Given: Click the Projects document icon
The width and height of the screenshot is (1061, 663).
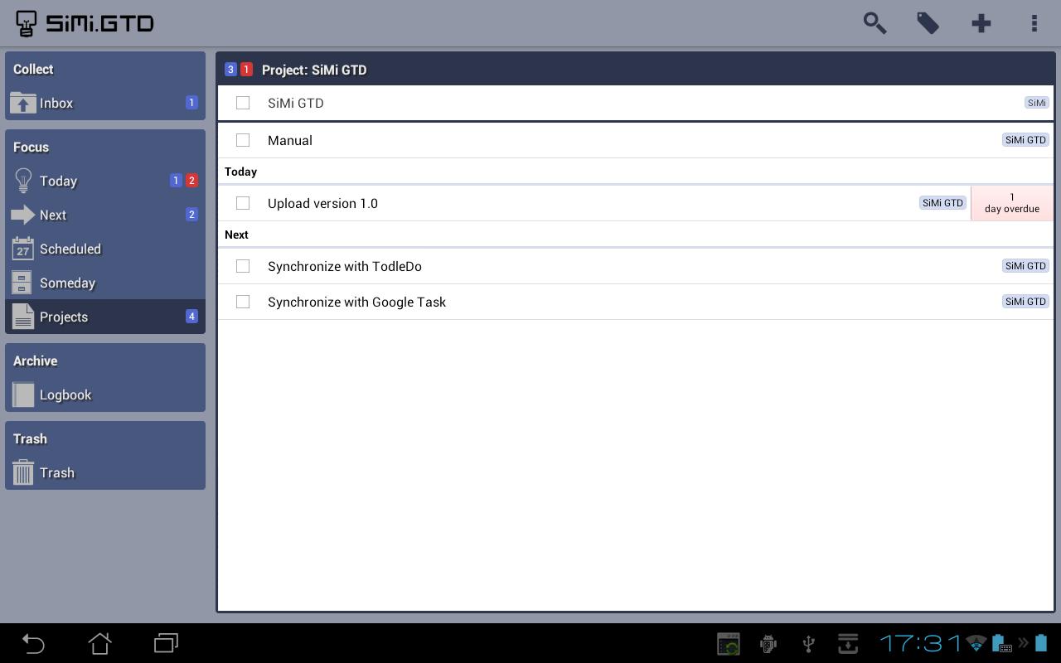Looking at the screenshot, I should click(23, 317).
